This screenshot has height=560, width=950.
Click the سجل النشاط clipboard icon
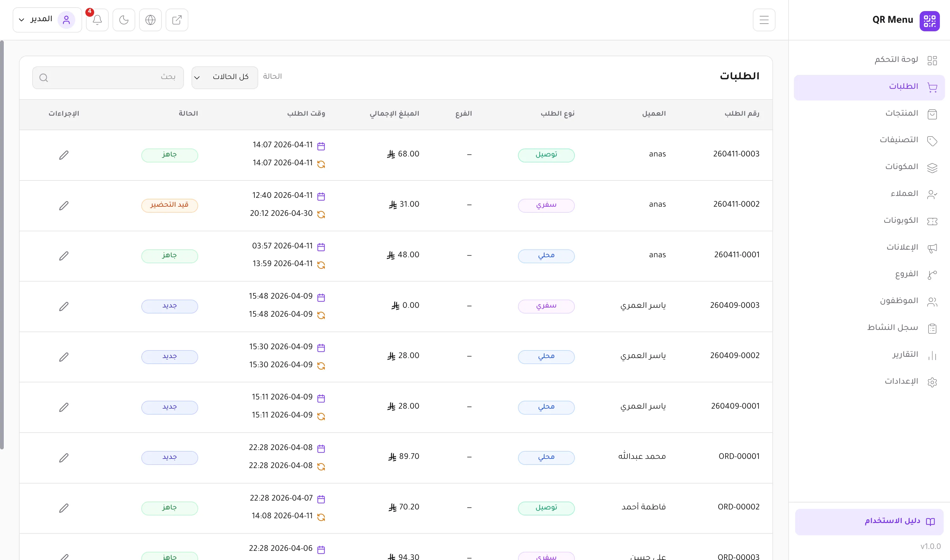[x=932, y=329]
